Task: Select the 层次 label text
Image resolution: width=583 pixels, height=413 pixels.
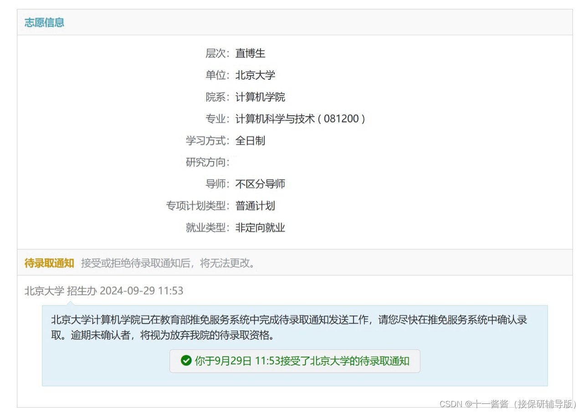Action: [x=218, y=53]
